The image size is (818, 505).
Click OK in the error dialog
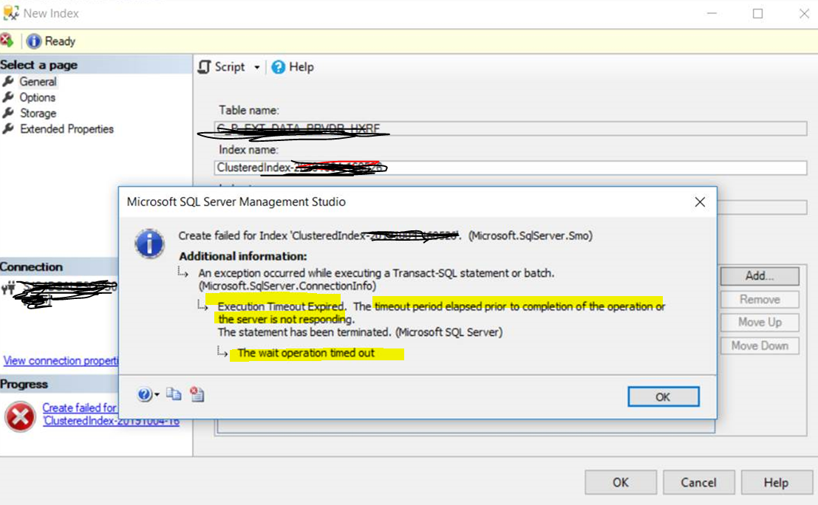coord(663,397)
